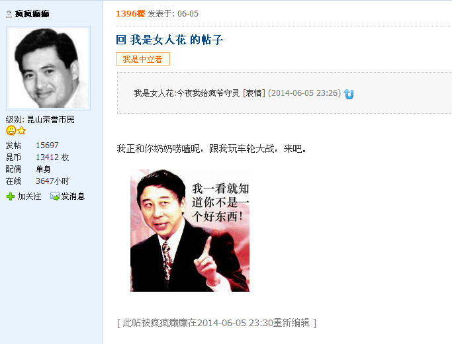Click 加关注 to follow the user

click(x=29, y=196)
